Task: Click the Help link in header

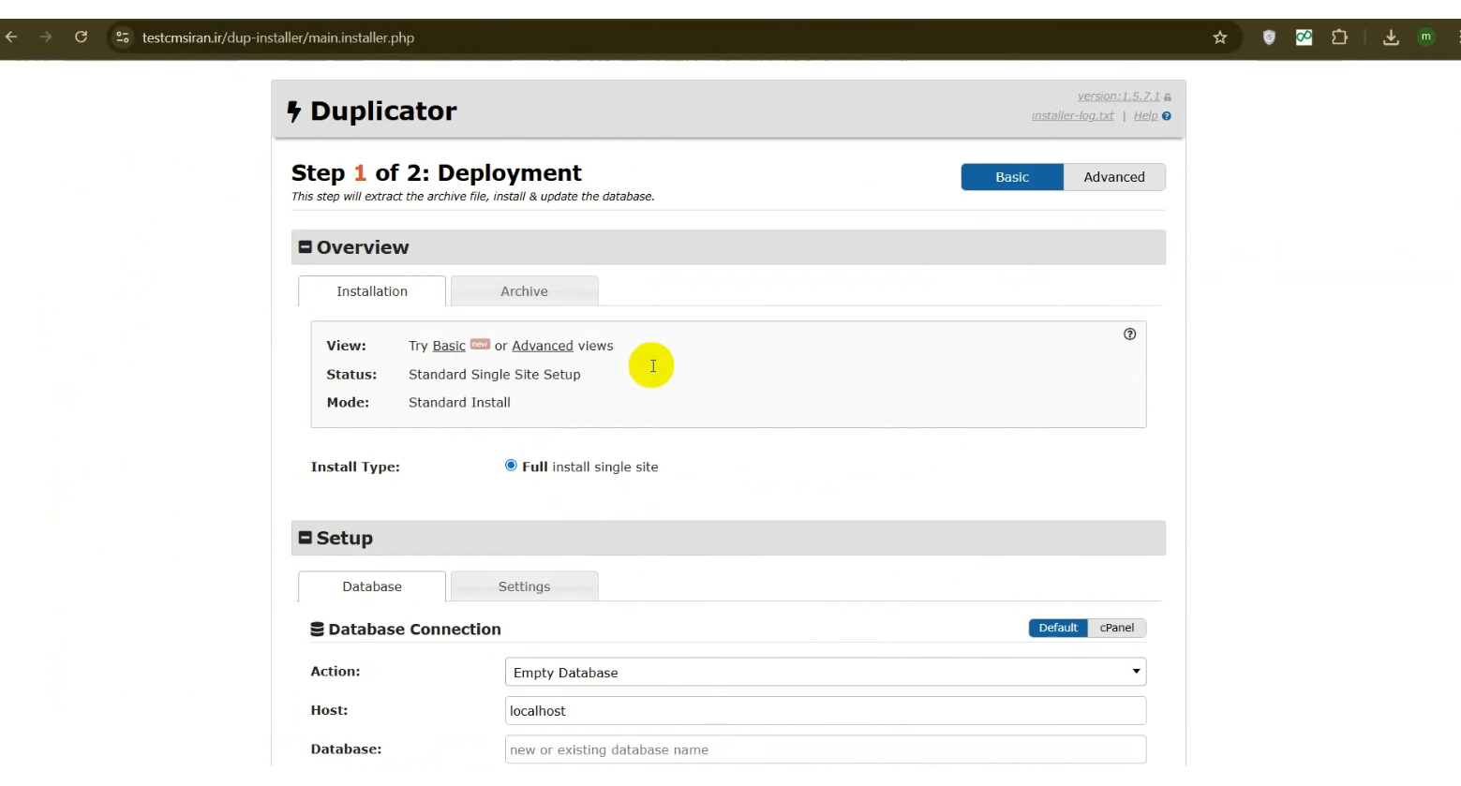Action: point(1145,116)
